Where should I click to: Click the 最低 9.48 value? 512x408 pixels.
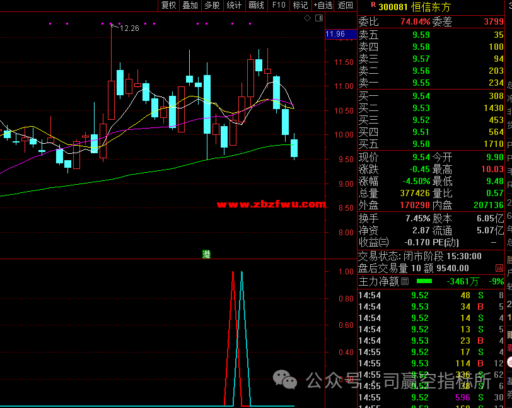point(495,181)
